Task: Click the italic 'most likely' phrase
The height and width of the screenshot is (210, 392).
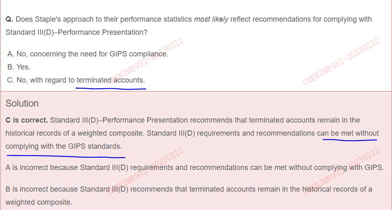Action: (x=211, y=19)
